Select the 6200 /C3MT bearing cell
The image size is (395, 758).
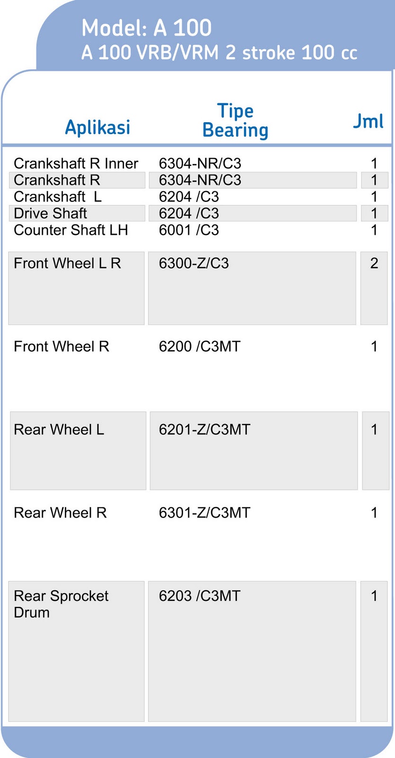click(199, 347)
